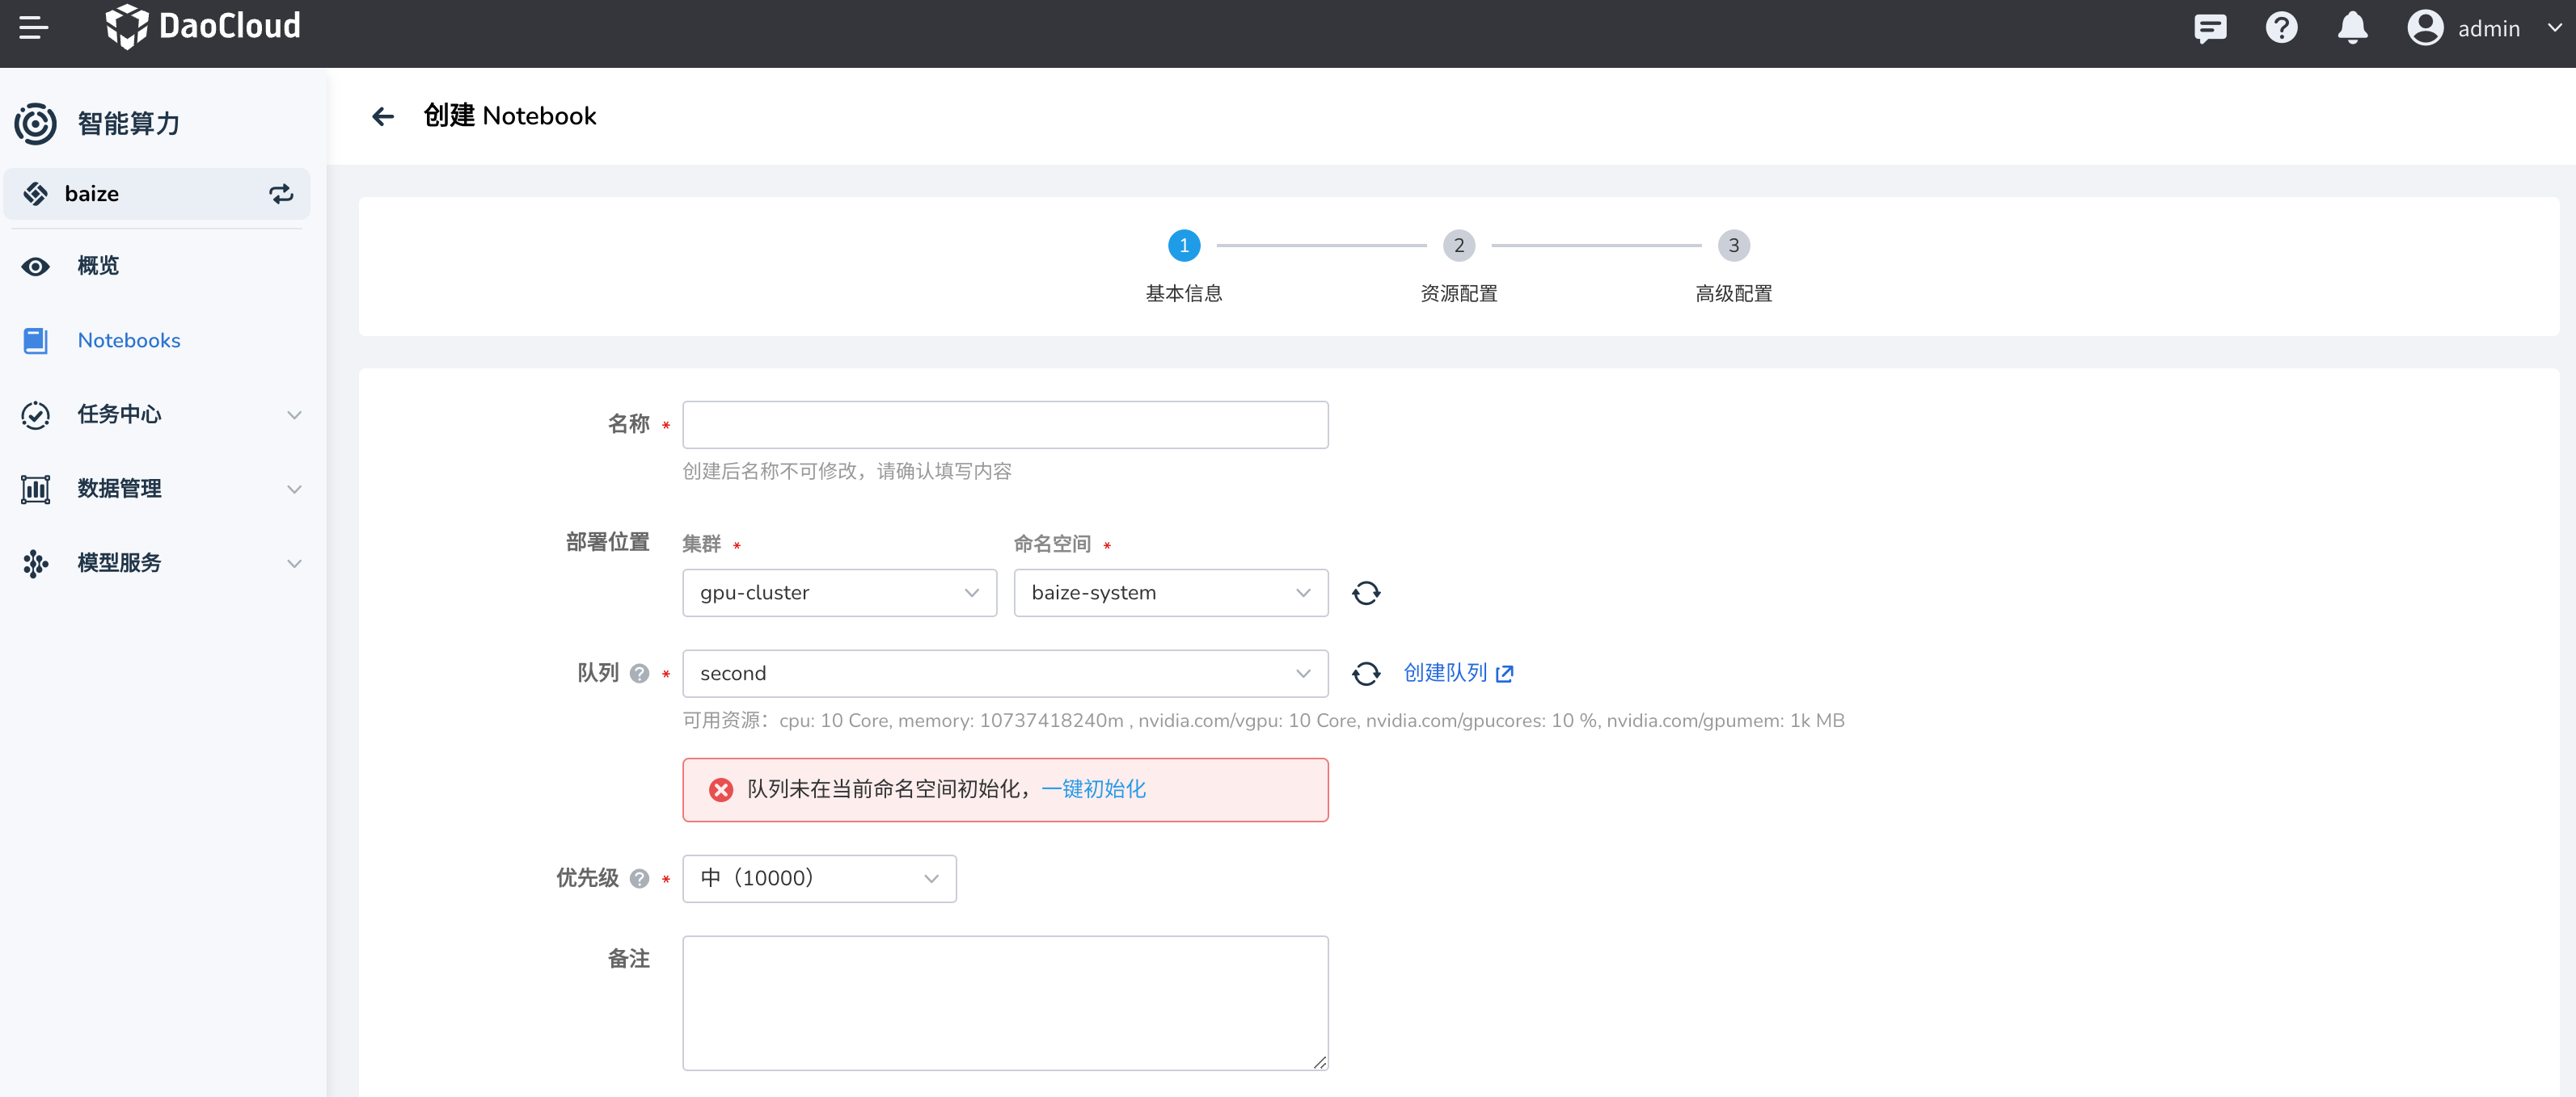Open the notifications bell
This screenshot has height=1097, width=2576.
coord(2352,28)
